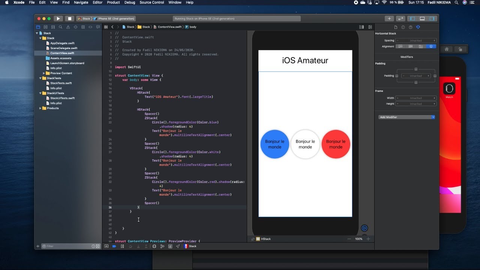Show the Project navigator
Image resolution: width=480 pixels, height=270 pixels.
point(38,27)
